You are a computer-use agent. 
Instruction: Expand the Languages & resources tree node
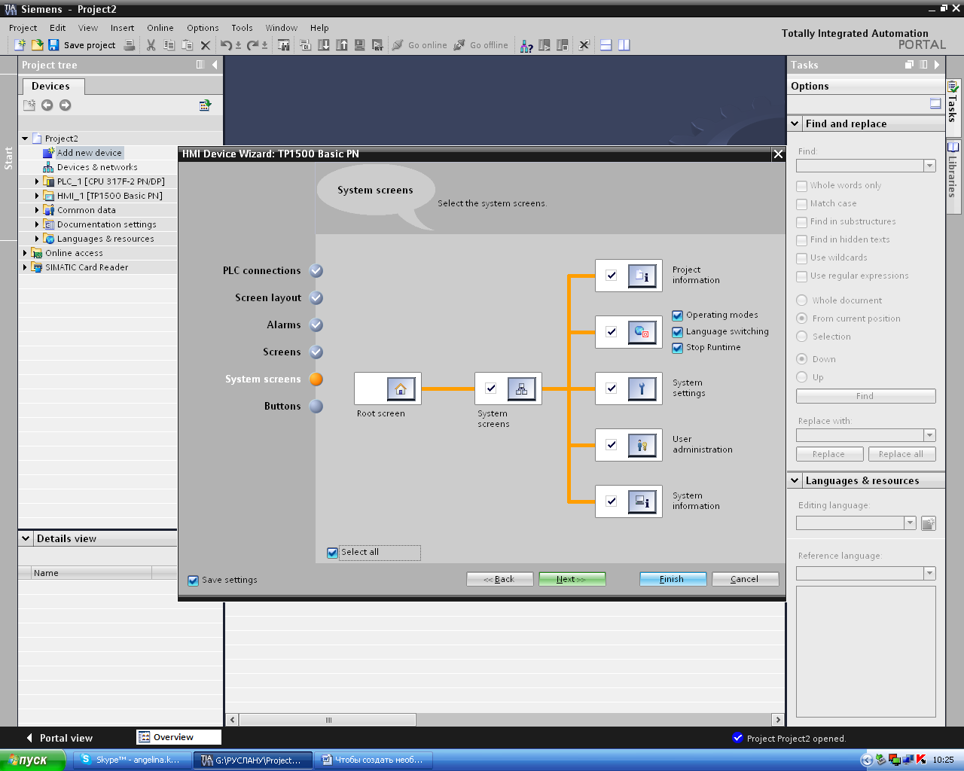(x=37, y=239)
